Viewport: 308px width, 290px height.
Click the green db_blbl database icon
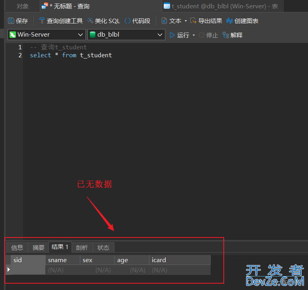[93, 35]
